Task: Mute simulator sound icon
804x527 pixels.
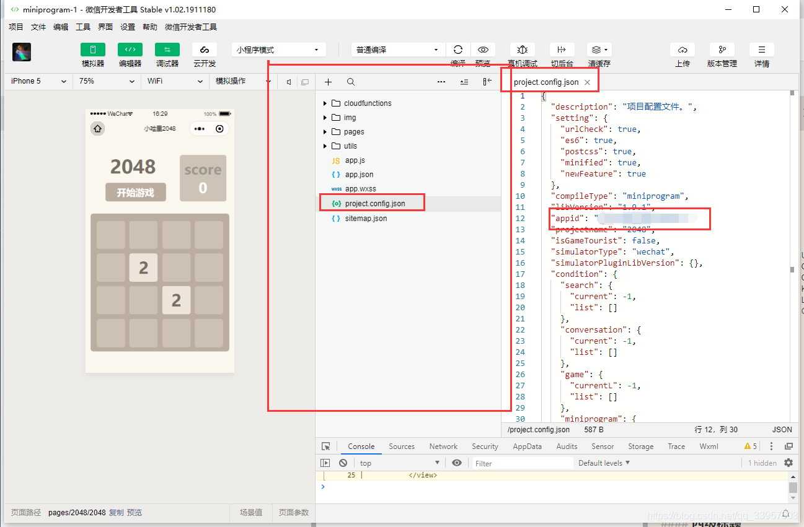Action: pos(289,82)
